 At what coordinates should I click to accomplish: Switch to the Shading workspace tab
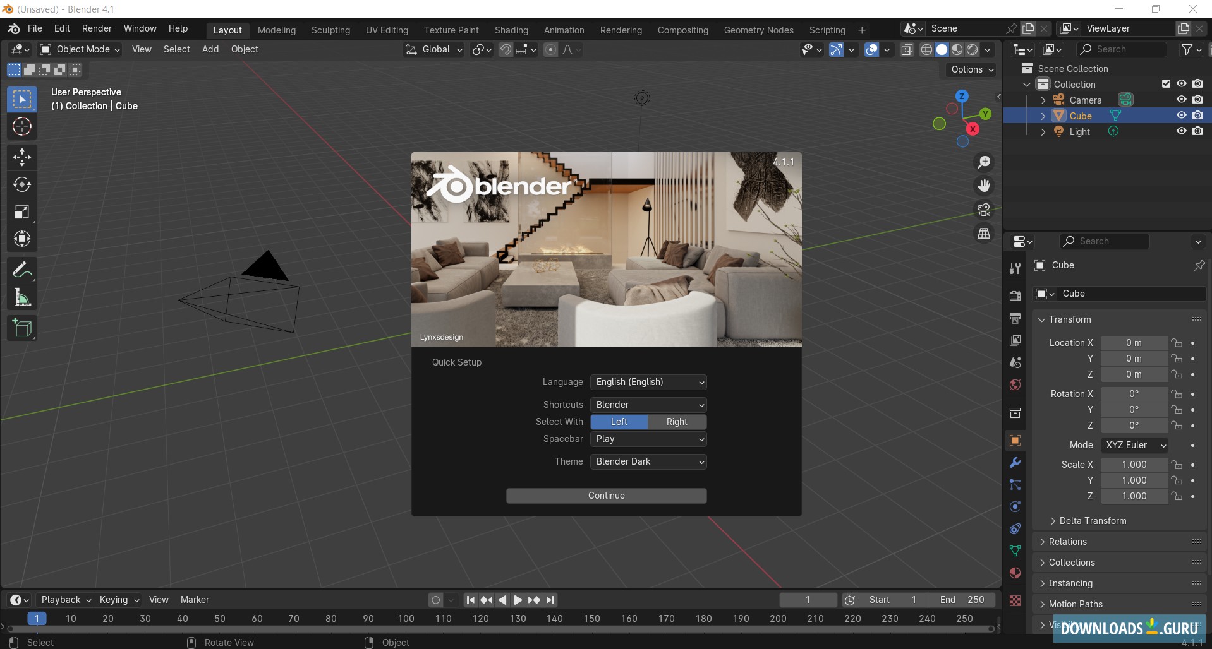(x=511, y=30)
